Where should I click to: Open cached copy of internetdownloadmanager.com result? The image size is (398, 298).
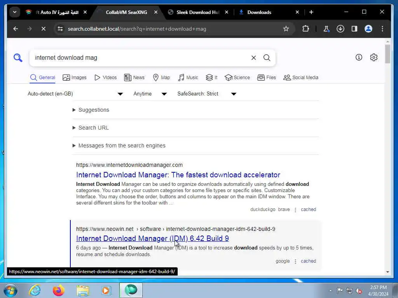coord(308,210)
